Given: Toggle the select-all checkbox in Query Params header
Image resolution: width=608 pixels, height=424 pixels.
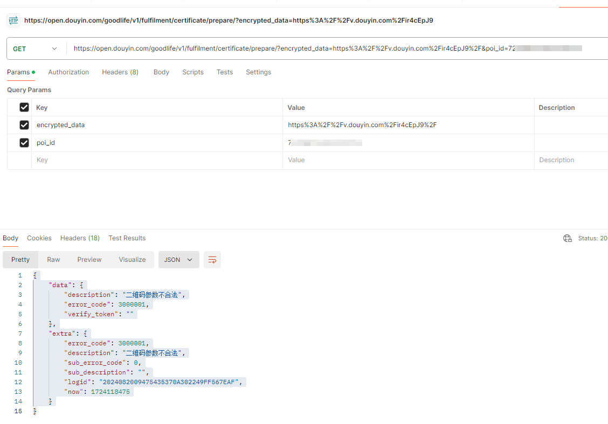Looking at the screenshot, I should [x=24, y=107].
